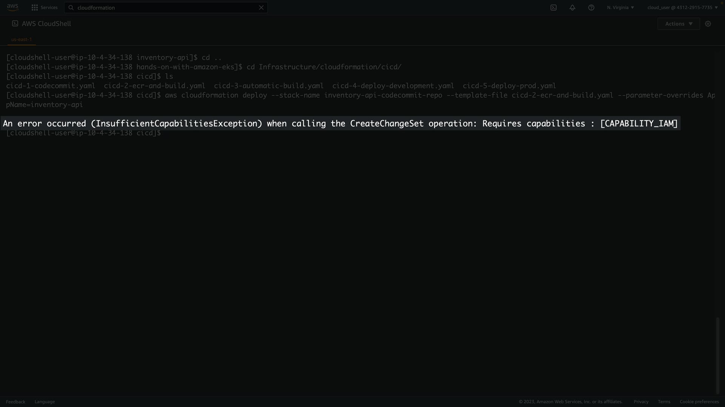This screenshot has height=407, width=725.
Task: Open the Actions dropdown
Action: coord(679,24)
